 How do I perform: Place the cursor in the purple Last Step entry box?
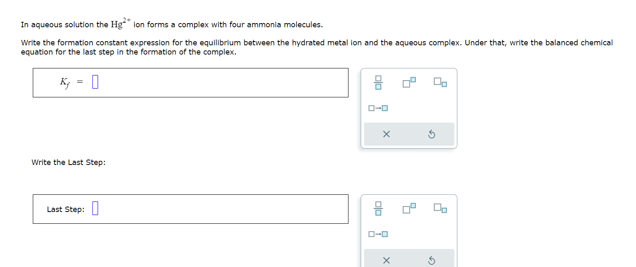(95, 209)
